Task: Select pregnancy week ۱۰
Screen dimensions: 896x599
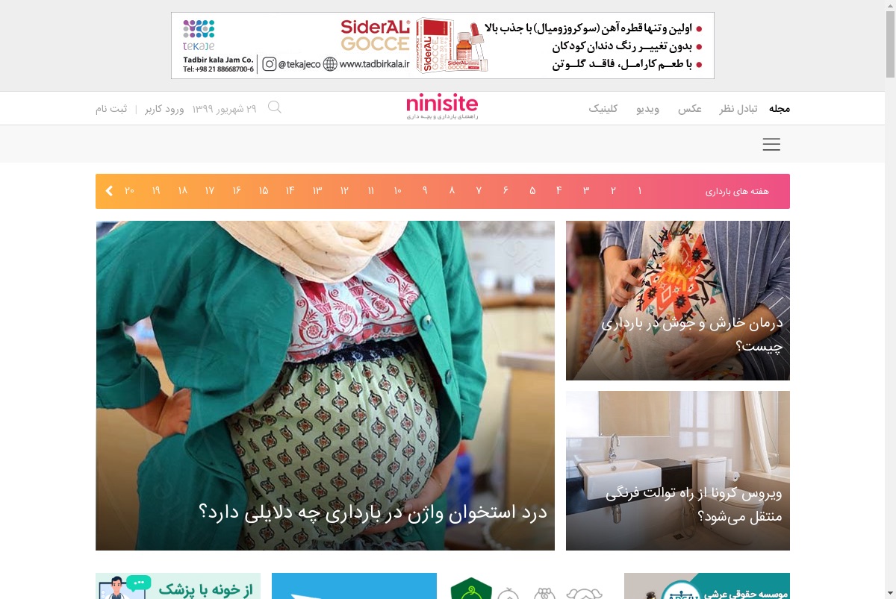Action: tap(398, 191)
